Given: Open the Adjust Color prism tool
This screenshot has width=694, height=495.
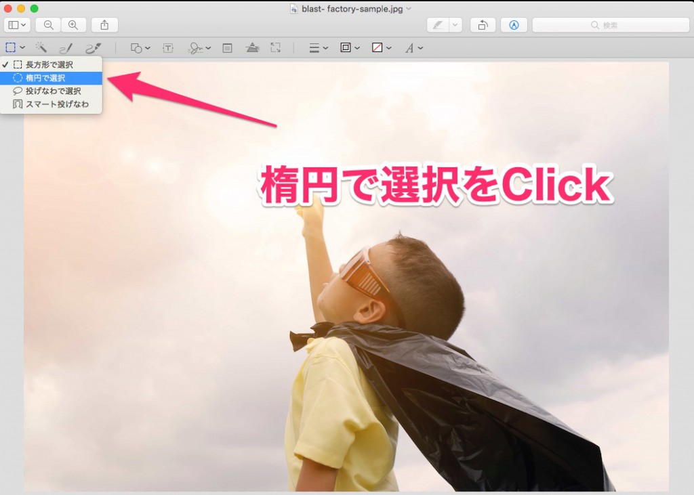Looking at the screenshot, I should pos(252,48).
